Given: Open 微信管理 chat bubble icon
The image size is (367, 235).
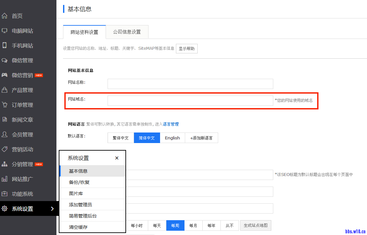Looking at the screenshot, I should coord(5,60).
